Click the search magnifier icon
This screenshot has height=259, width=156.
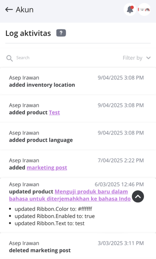[x=9, y=58]
